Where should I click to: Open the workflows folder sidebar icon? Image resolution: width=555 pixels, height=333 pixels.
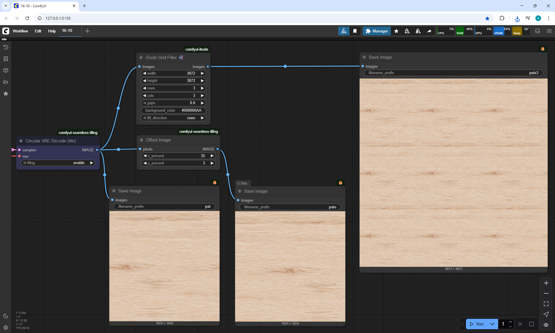click(x=6, y=82)
